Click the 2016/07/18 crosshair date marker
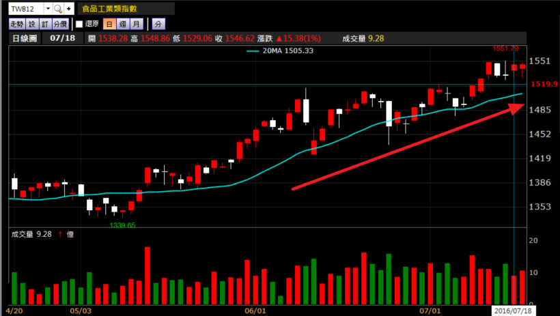The image size is (560, 316). (x=513, y=311)
